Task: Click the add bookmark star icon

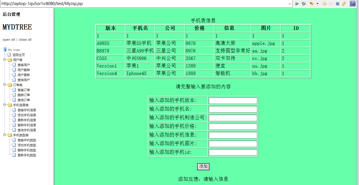Action: point(311,4)
